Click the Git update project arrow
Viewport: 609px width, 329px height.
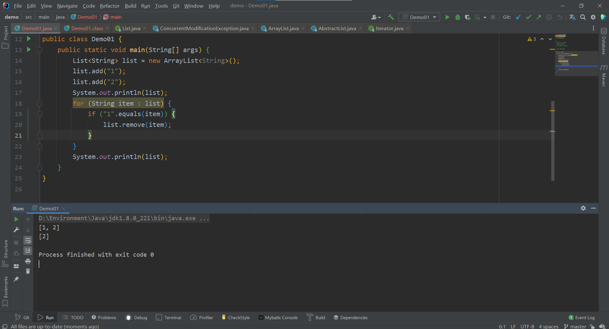point(518,17)
